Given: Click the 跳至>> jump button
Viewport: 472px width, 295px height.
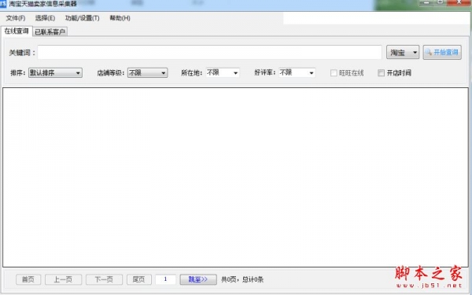Looking at the screenshot, I should click(198, 279).
